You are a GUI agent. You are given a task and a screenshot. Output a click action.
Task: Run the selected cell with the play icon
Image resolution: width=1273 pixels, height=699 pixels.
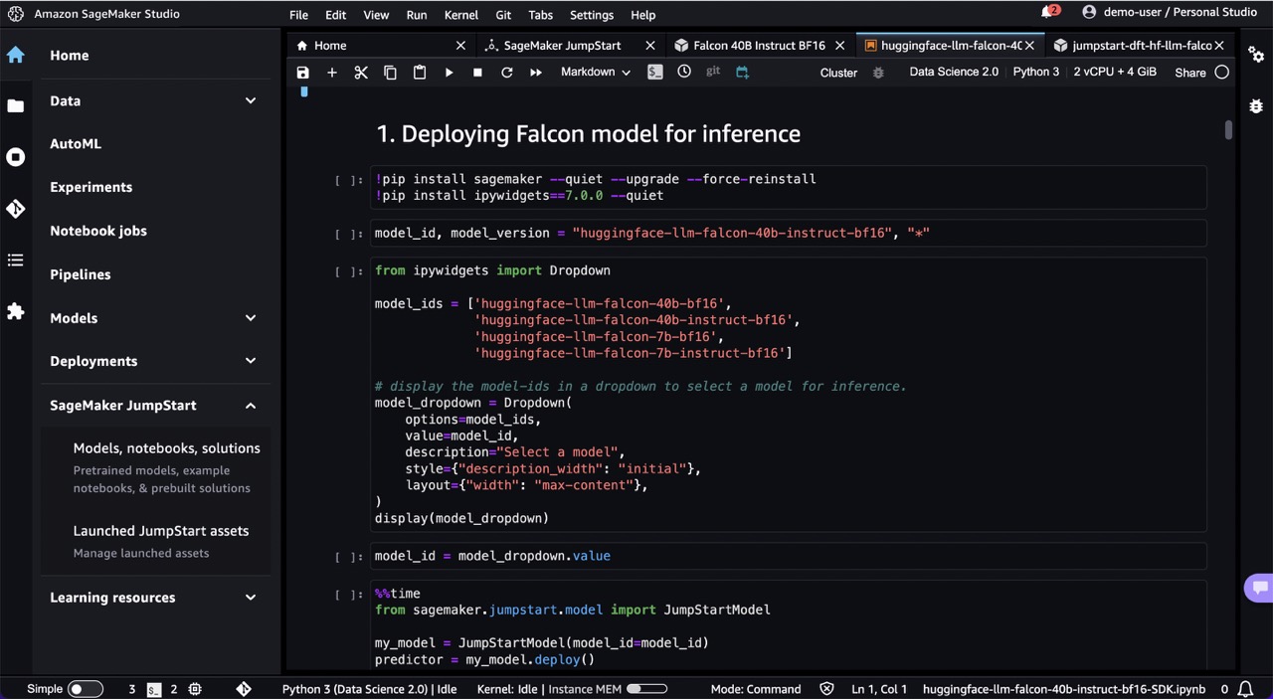pyautogui.click(x=449, y=73)
